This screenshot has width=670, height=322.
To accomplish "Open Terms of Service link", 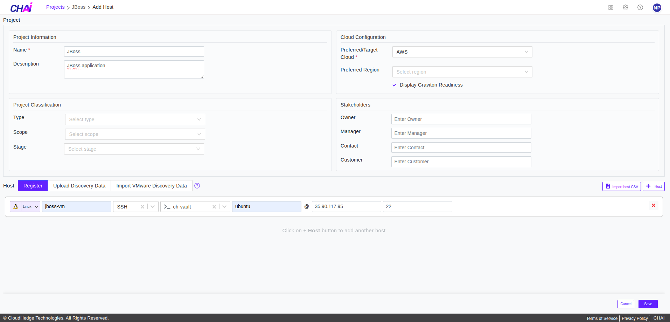I will point(602,318).
